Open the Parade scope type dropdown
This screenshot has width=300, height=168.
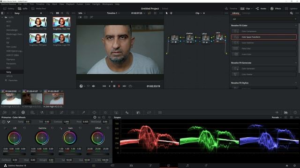pyautogui.click(x=277, y=118)
